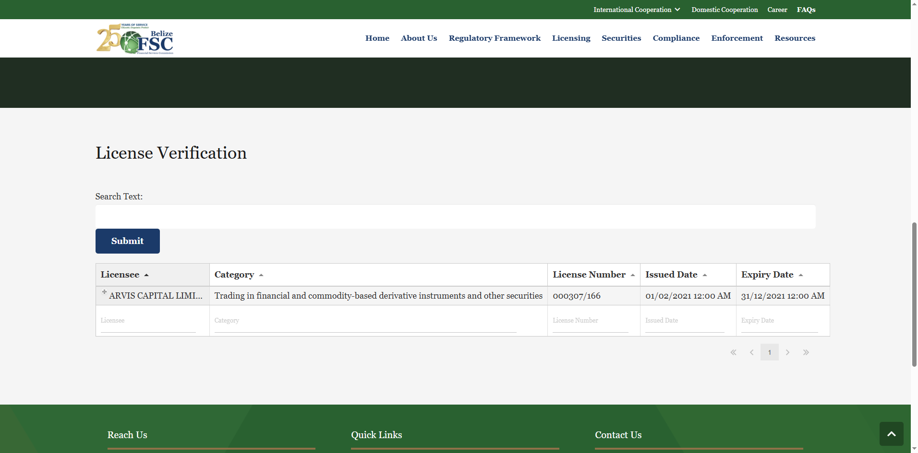This screenshot has height=453, width=918.
Task: Click the Category filter field
Action: click(x=365, y=321)
